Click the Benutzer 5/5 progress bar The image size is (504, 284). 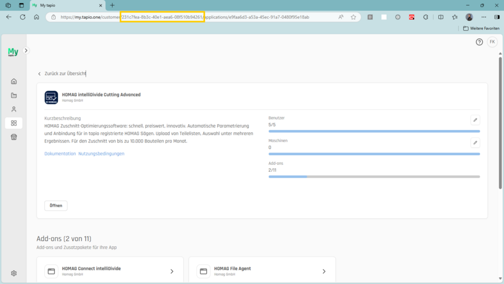[x=374, y=131]
